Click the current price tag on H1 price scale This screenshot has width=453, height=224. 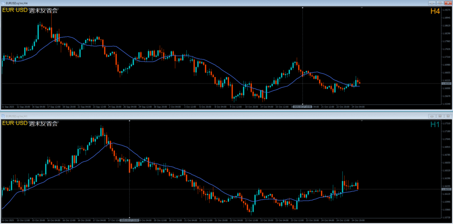[446, 189]
